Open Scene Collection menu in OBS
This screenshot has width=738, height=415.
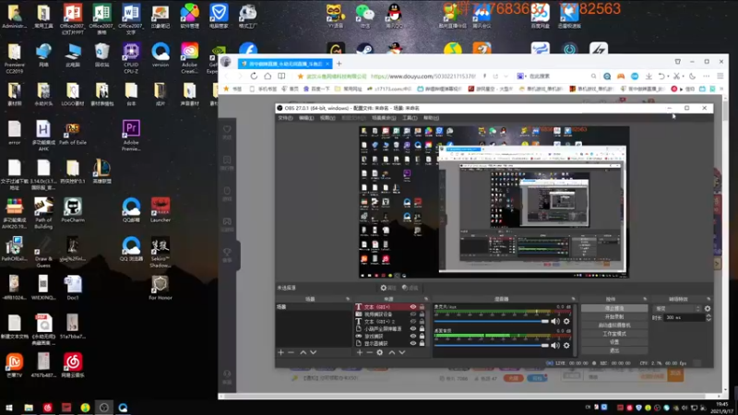[384, 118]
